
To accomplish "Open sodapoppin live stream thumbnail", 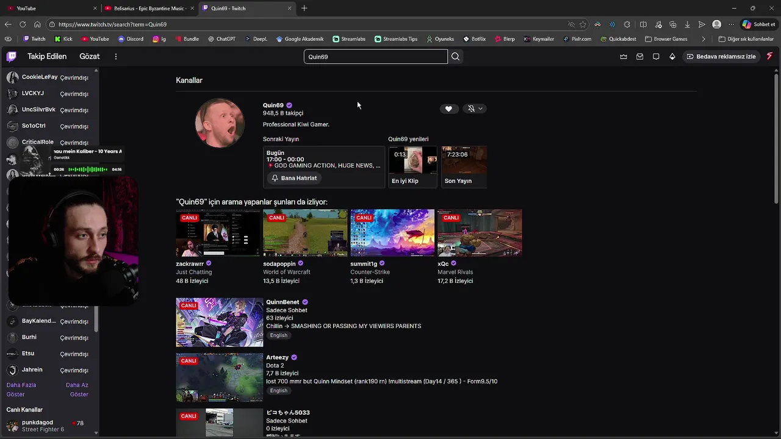I will 305,233.
